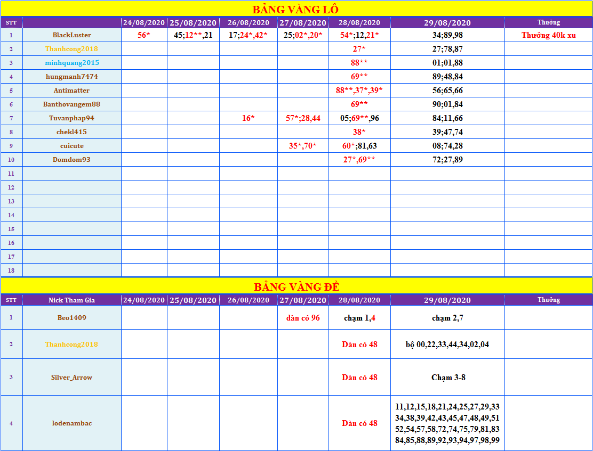Select the 'Nick Tham Gia' column header
The width and height of the screenshot is (593, 451).
pyautogui.click(x=72, y=300)
